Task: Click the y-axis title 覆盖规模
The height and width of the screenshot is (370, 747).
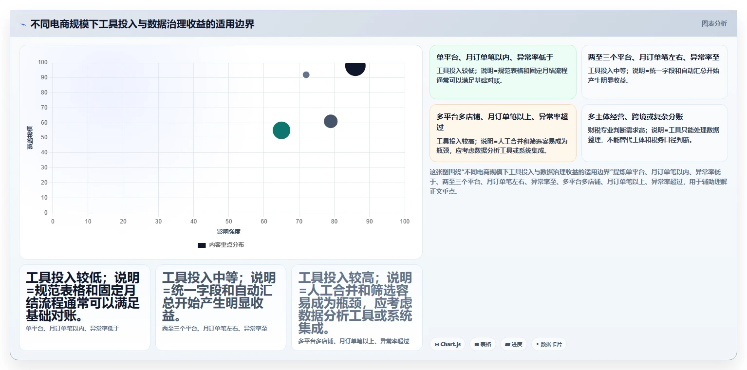Action: 30,138
